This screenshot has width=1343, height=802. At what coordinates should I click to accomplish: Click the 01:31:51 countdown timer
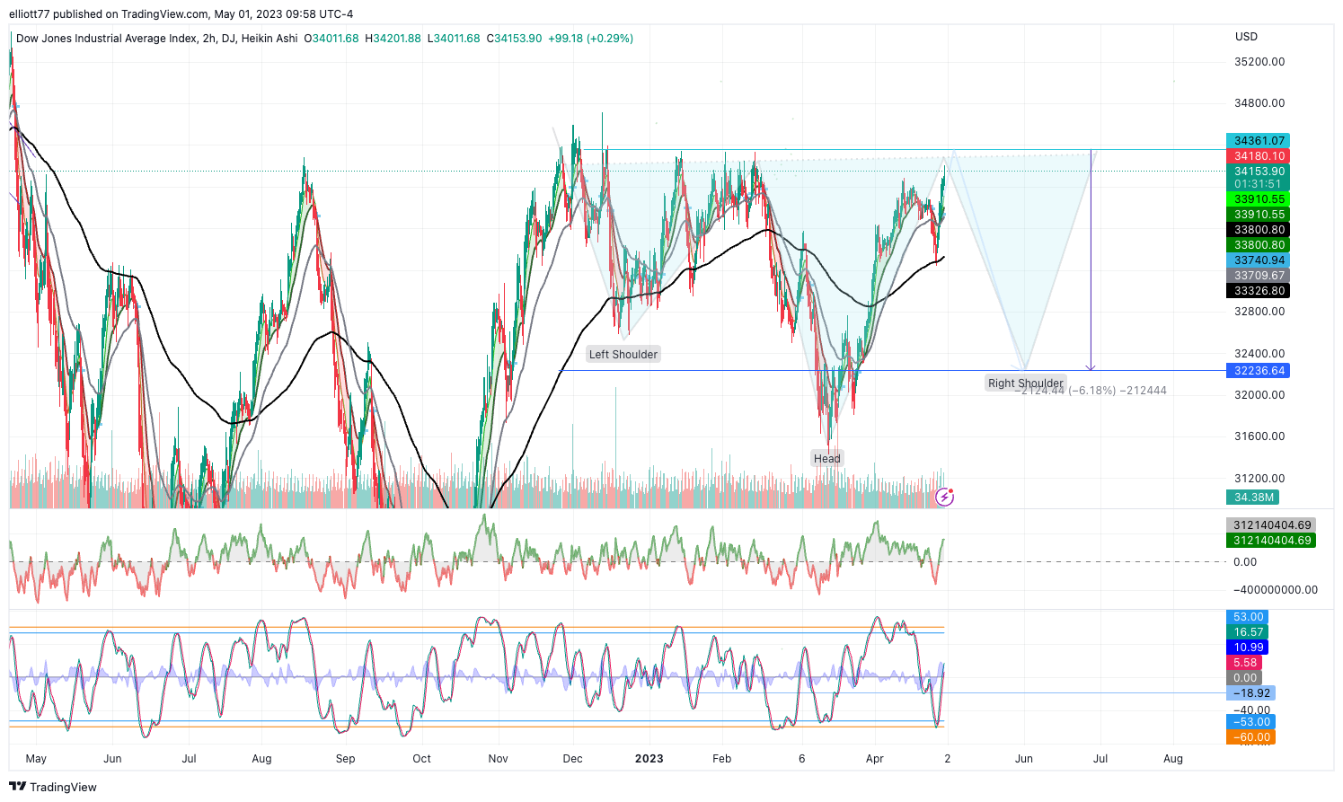click(x=1258, y=184)
